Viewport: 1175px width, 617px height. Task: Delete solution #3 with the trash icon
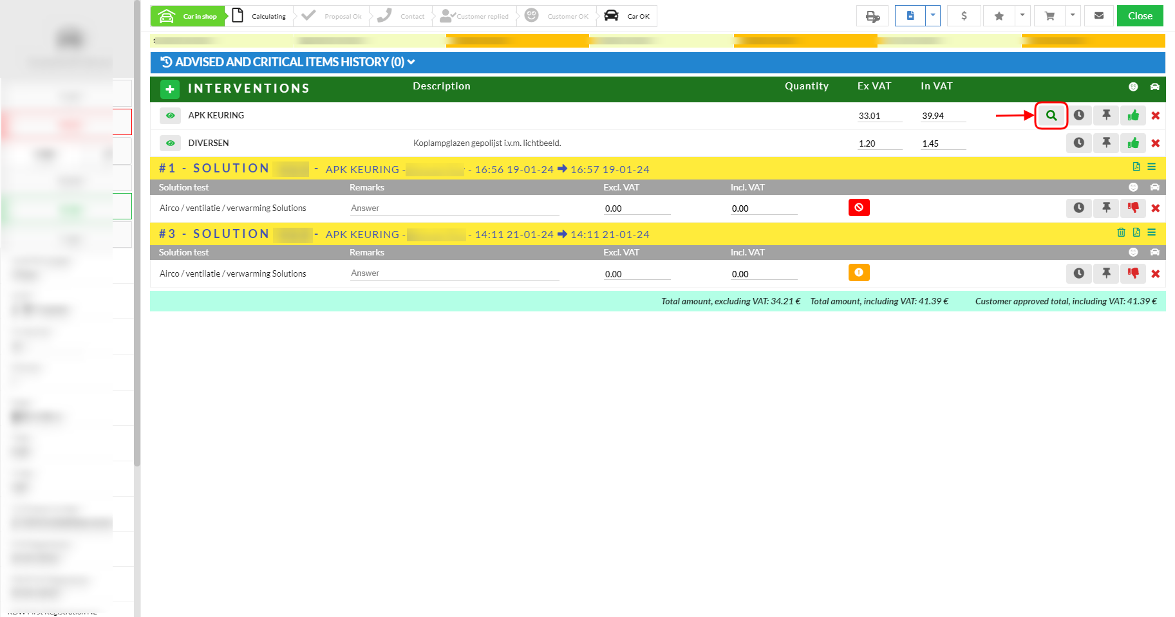pos(1121,233)
